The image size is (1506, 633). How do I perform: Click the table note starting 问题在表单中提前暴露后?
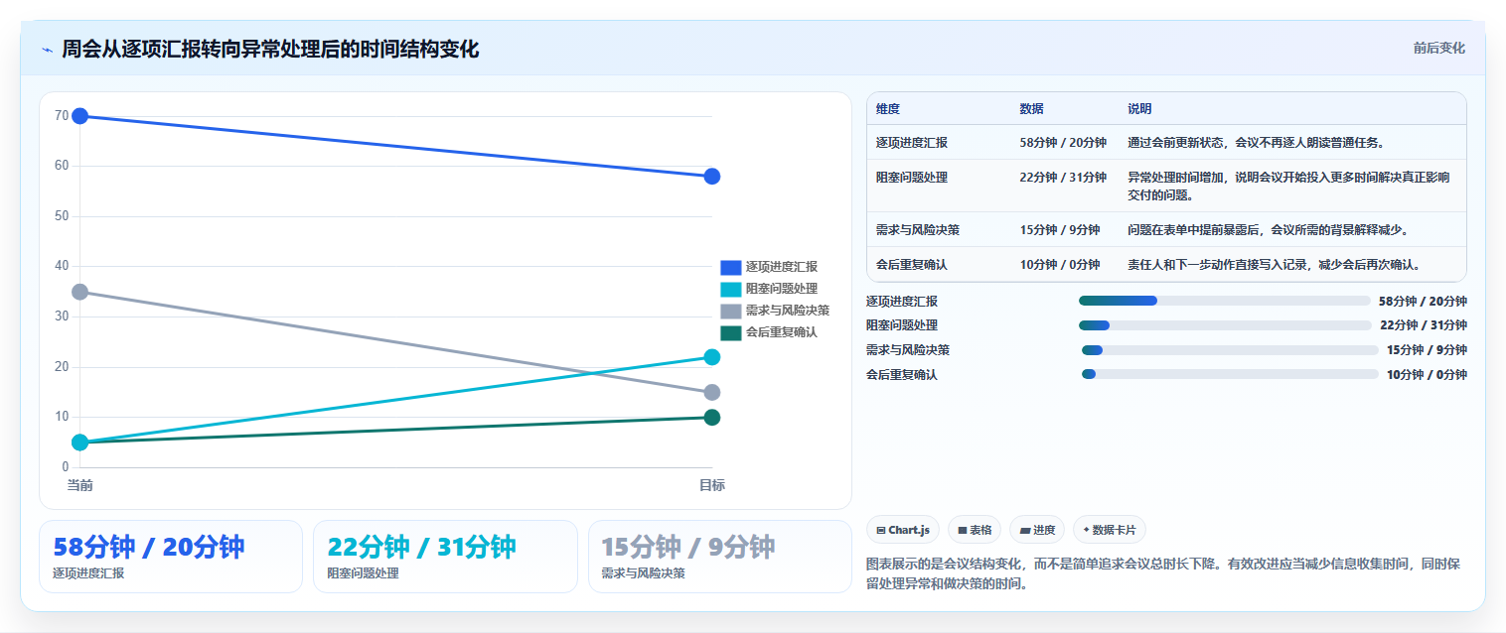[1269, 230]
